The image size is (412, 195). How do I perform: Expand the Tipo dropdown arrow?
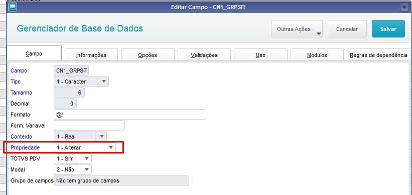(x=103, y=81)
